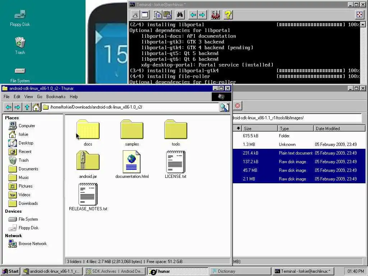Screen dimensions: 368x276
Task: Go back in Thunar navigation toolbar
Action: [9, 107]
